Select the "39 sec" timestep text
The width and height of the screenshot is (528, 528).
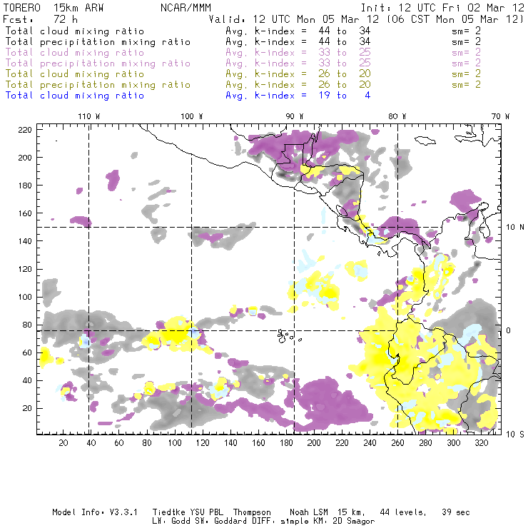coord(456,512)
